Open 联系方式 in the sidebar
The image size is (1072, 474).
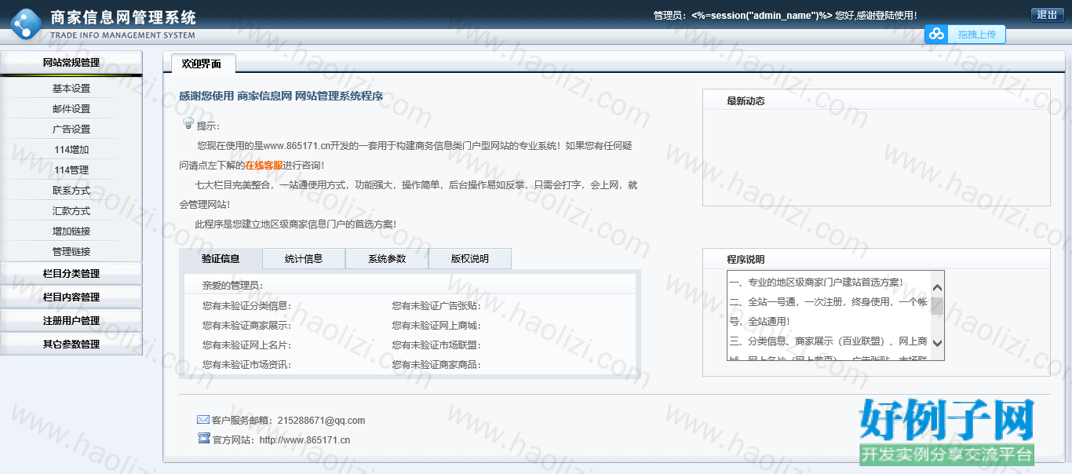click(71, 191)
